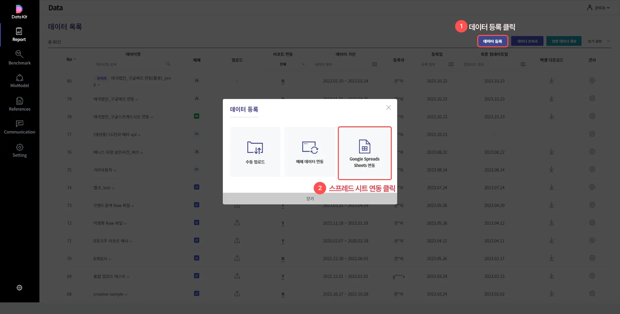Download Excel for row 80
Viewport: 620px width, 314px height.
coord(552,81)
